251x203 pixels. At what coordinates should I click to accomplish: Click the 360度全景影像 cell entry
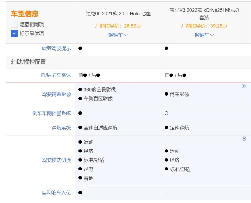click(x=97, y=90)
